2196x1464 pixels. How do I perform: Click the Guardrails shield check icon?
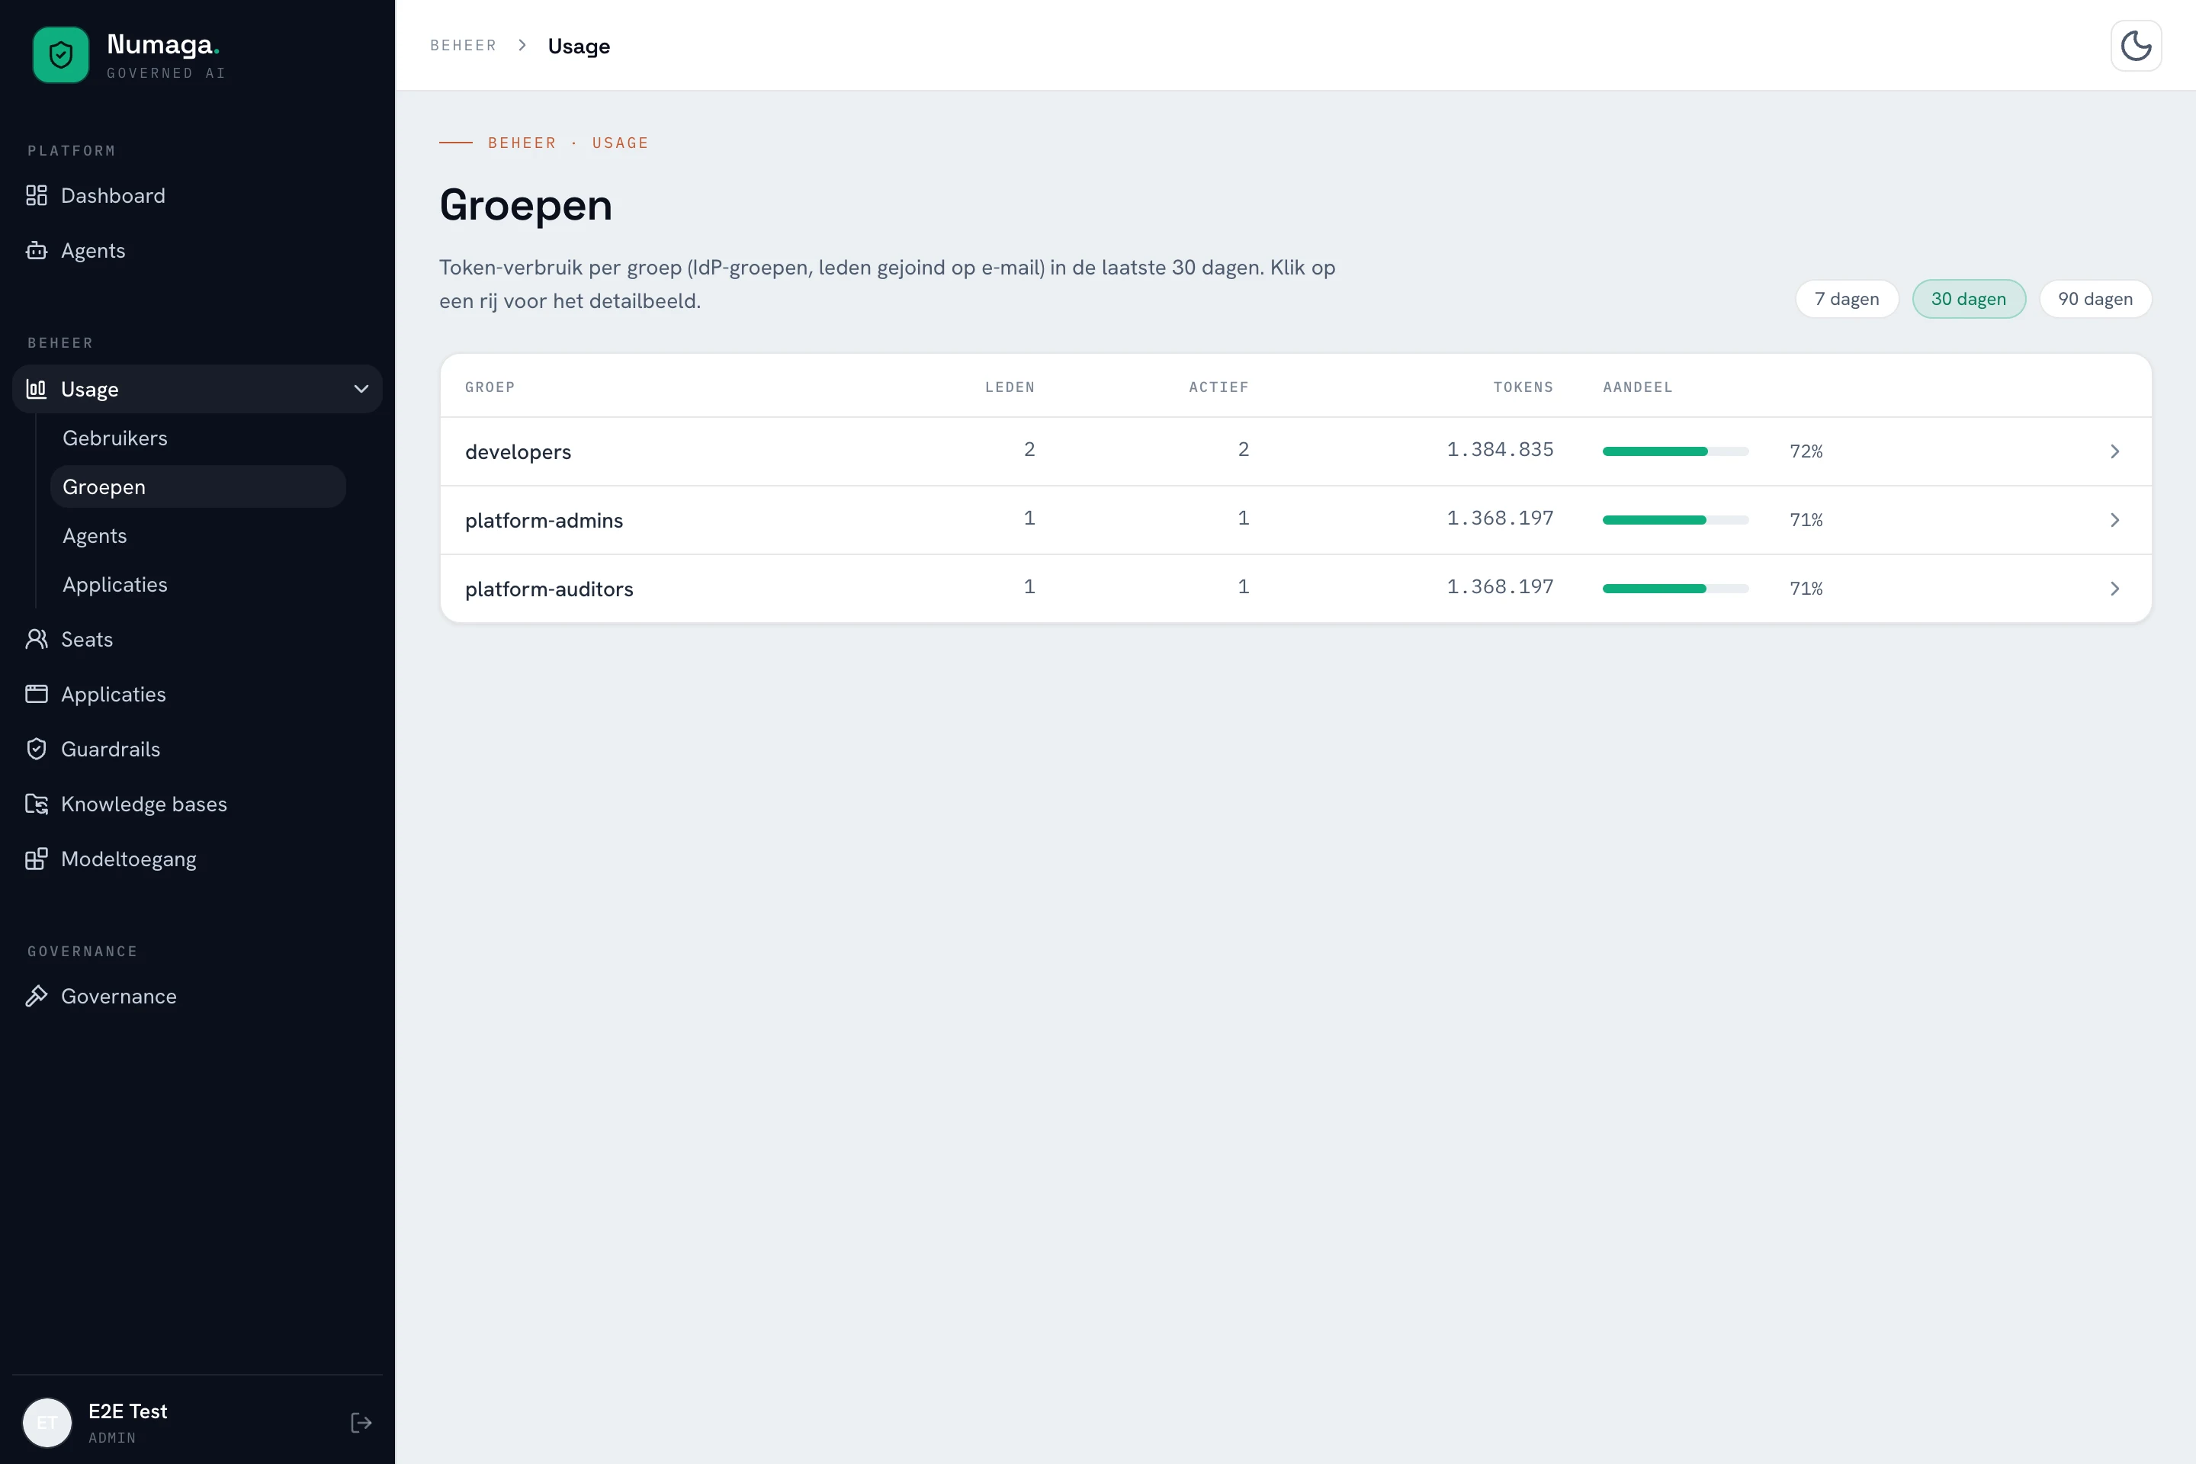[37, 749]
